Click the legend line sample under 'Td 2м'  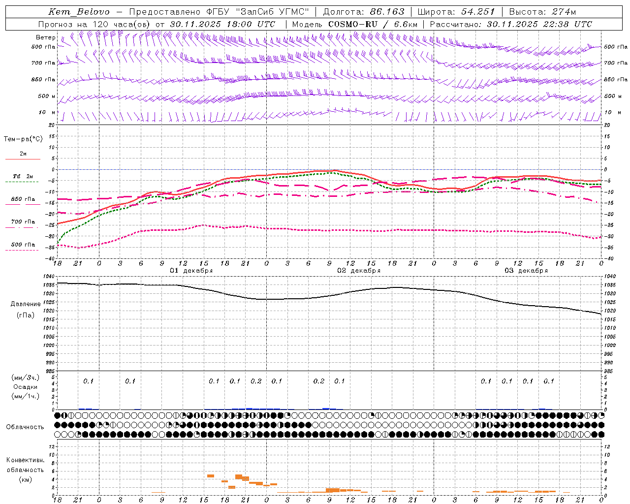22,182
